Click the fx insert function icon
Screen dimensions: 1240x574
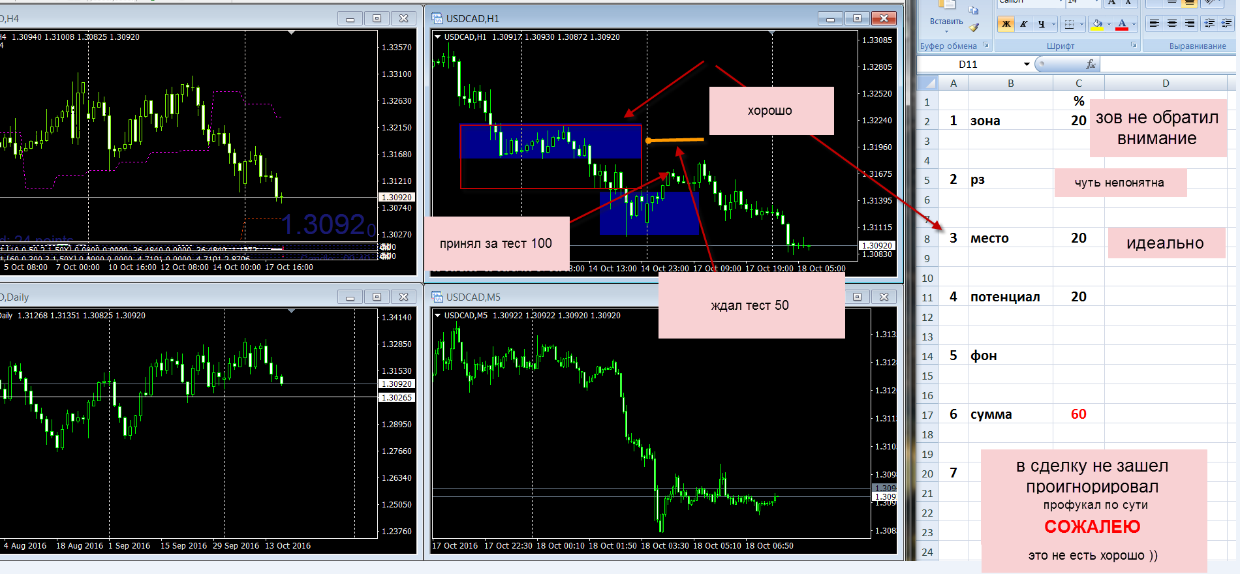(1091, 64)
